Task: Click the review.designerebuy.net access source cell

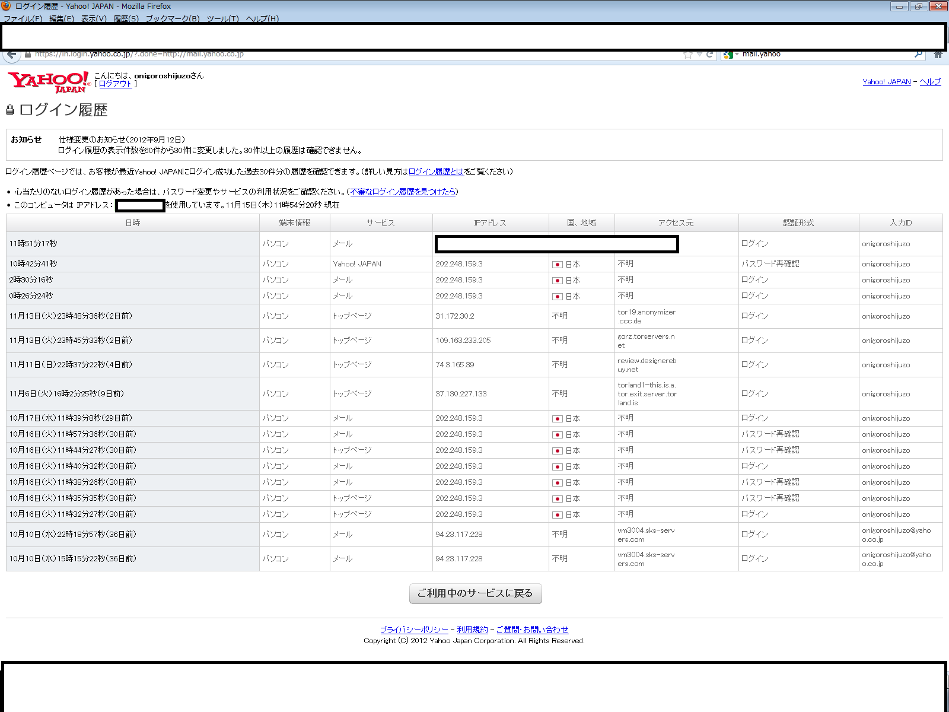Action: point(676,365)
